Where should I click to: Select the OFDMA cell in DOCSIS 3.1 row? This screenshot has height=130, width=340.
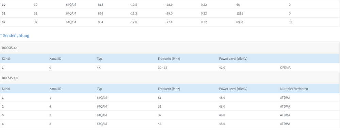285,68
